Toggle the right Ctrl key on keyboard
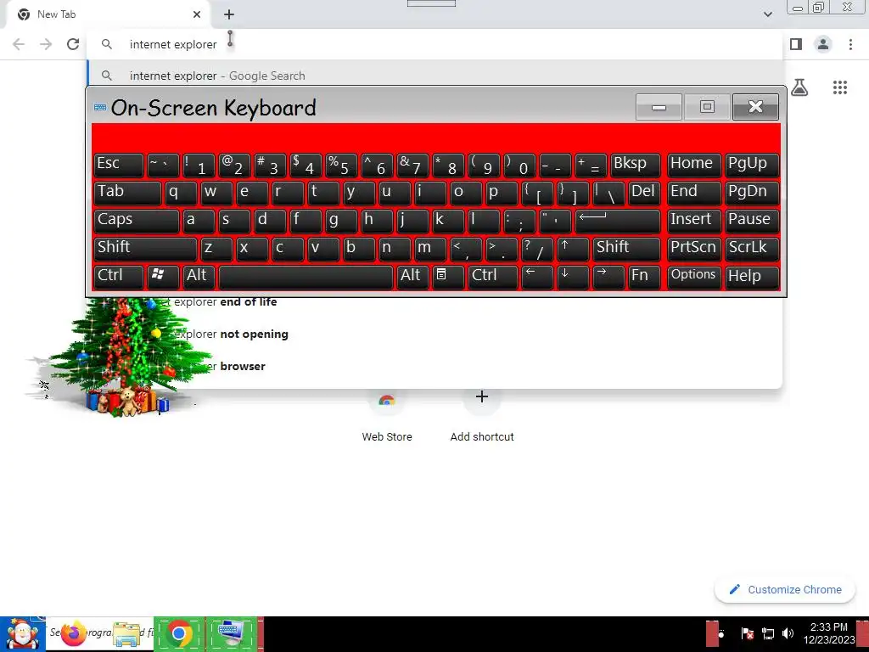The image size is (869, 652). (493, 277)
